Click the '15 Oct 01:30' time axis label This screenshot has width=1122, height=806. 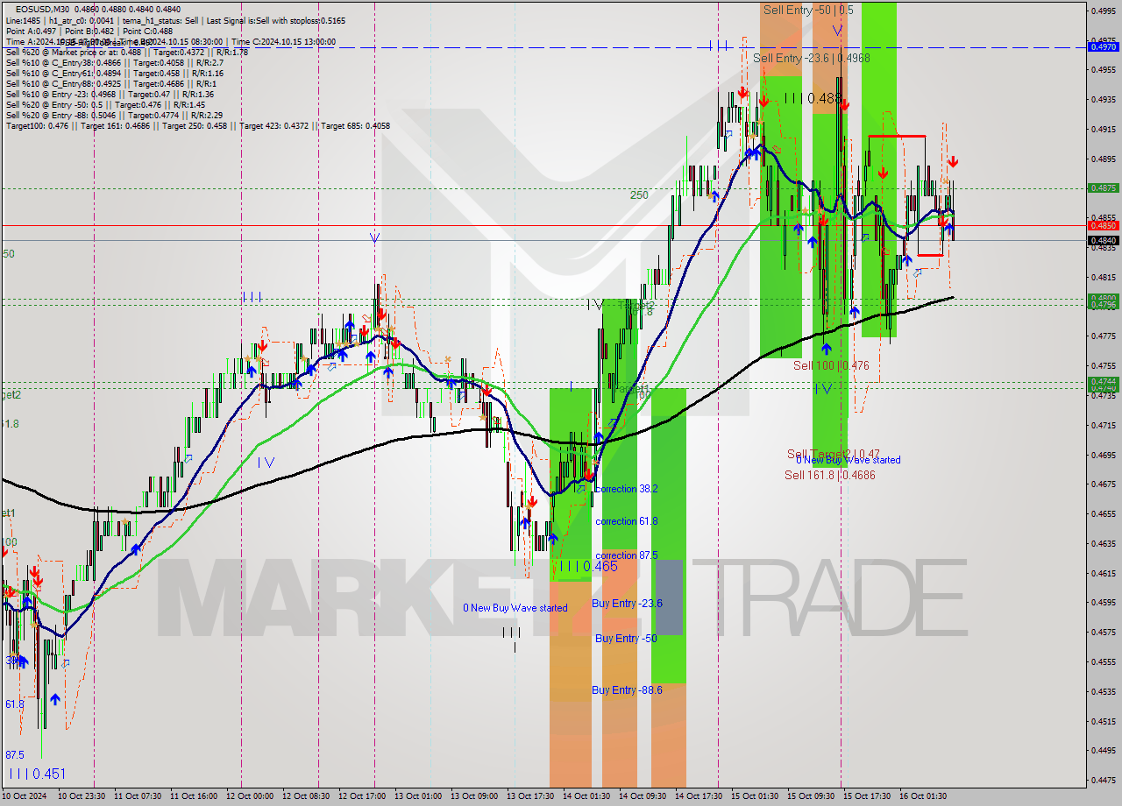753,796
